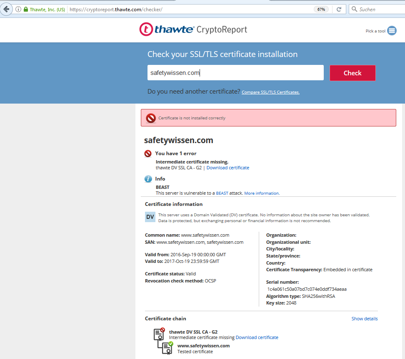The image size is (405, 359).
Task: Click Algorithm type SHA256withRSA text
Action: [x=301, y=296]
